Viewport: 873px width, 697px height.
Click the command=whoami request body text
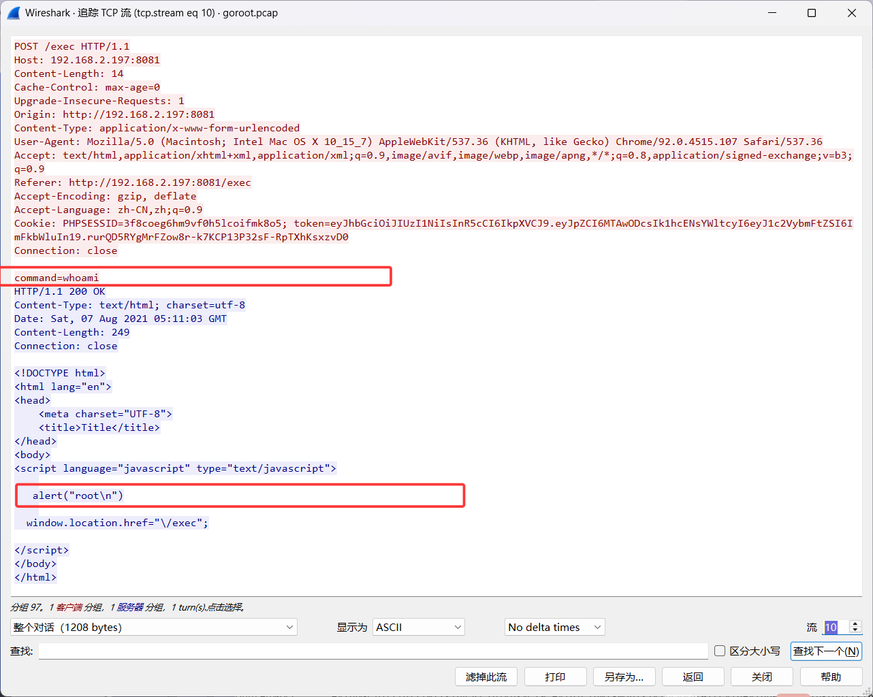(x=57, y=278)
